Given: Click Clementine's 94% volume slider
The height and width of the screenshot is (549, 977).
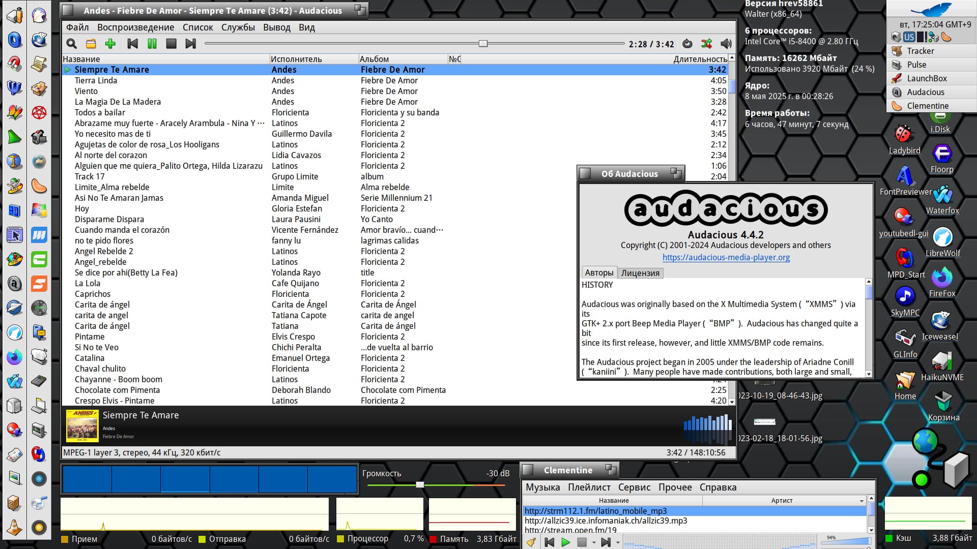Looking at the screenshot, I should (x=845, y=541).
